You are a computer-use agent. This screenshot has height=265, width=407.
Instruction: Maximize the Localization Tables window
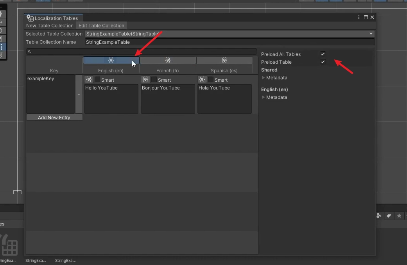tap(366, 17)
